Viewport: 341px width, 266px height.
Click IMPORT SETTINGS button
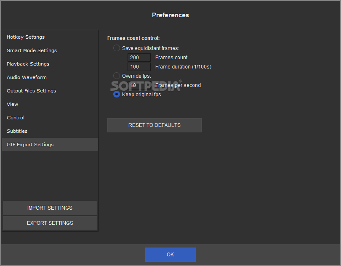point(50,208)
